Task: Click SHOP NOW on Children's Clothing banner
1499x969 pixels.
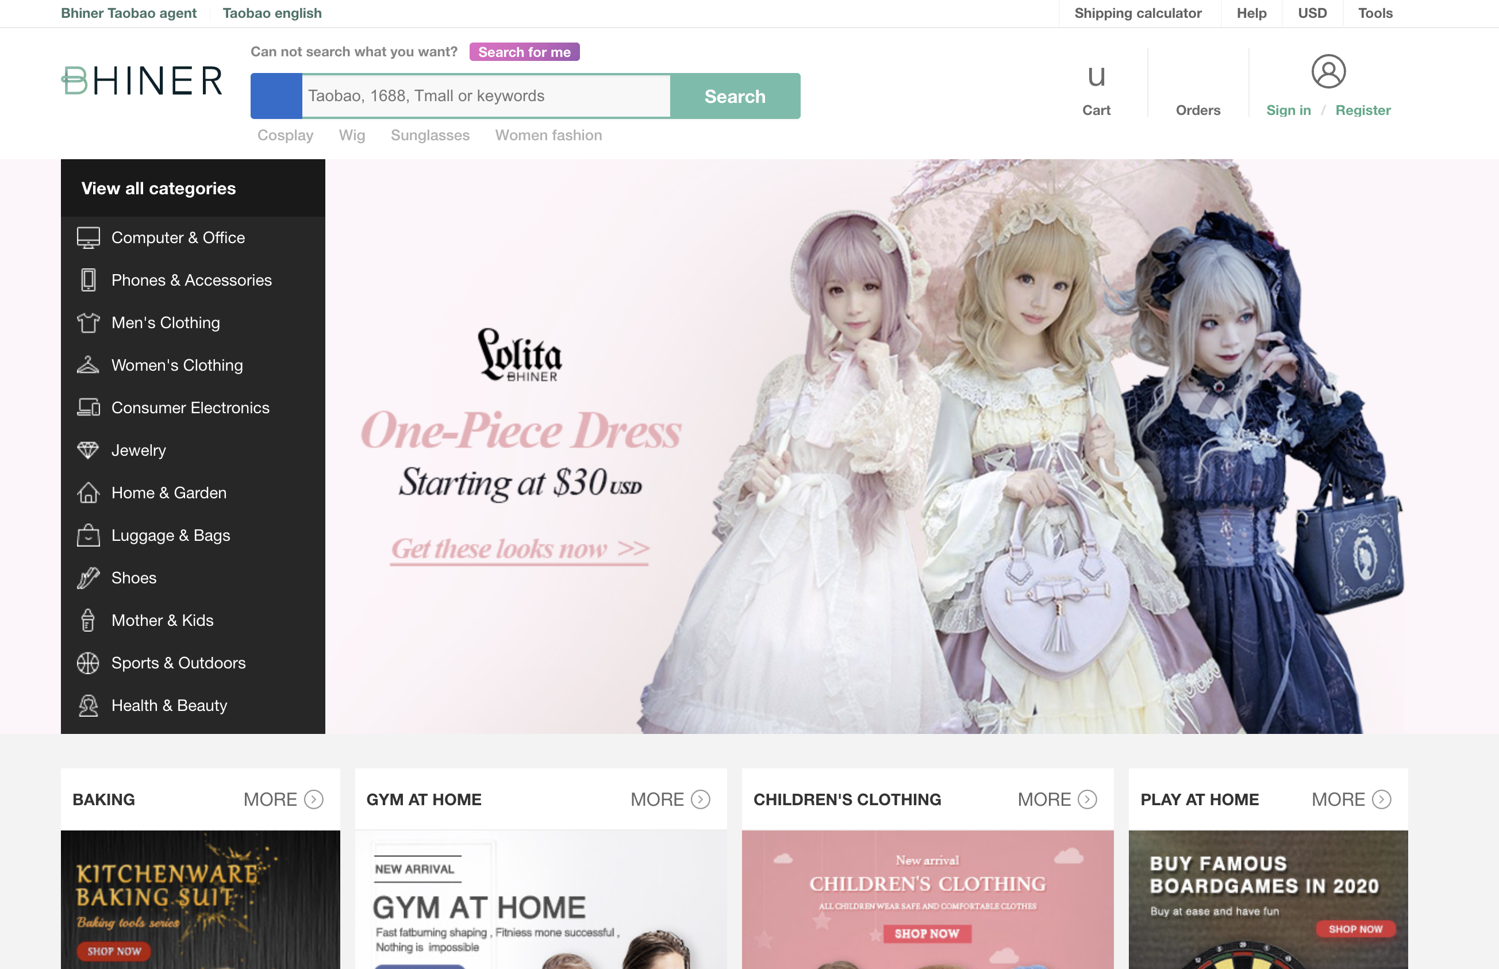Action: pos(927,934)
